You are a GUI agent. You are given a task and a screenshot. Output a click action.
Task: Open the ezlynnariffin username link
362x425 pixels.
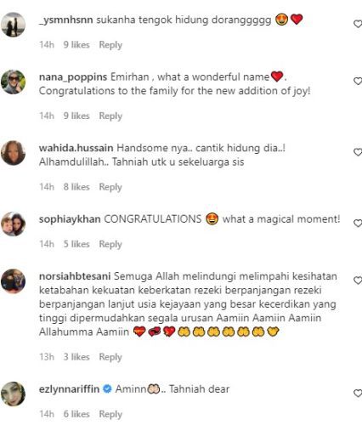pyautogui.click(x=69, y=389)
